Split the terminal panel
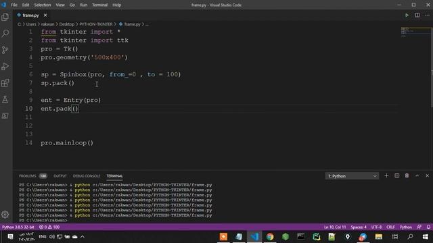Image resolution: width=433 pixels, height=243 pixels. 397,175
